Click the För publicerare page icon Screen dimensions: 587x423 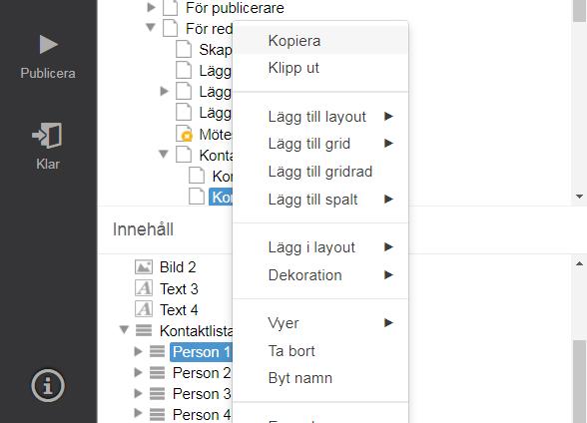170,8
